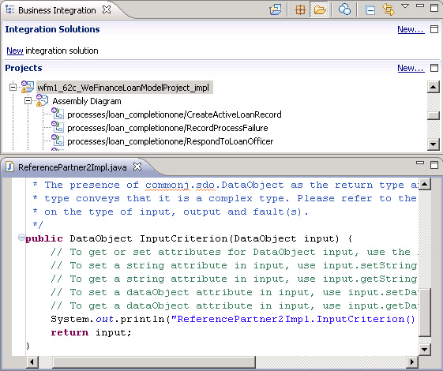
Task: Minimize the Business Integration view
Action: pos(420,6)
